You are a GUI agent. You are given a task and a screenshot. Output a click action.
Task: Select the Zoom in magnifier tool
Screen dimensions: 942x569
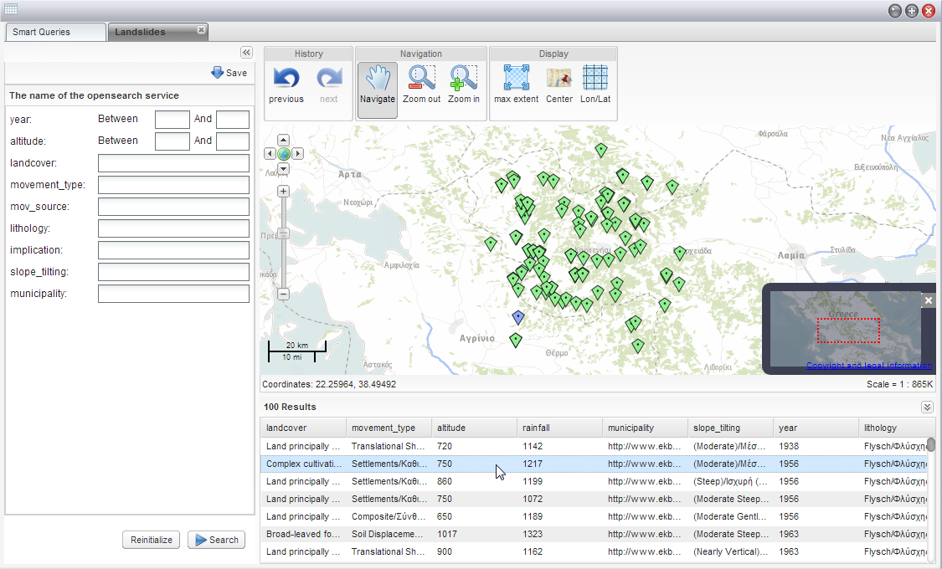click(x=463, y=78)
